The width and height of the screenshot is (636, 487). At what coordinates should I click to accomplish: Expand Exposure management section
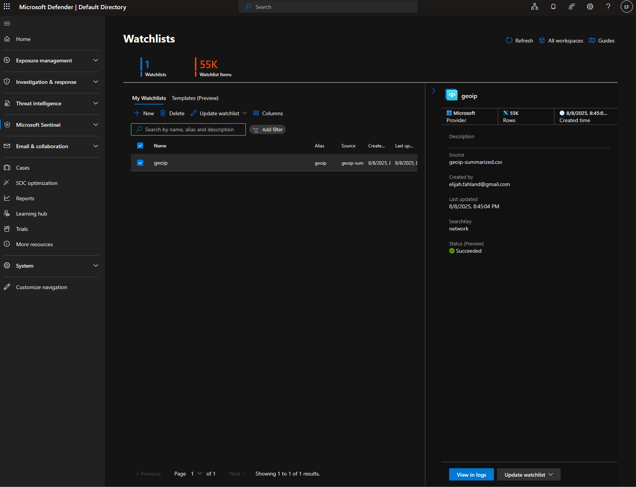96,60
